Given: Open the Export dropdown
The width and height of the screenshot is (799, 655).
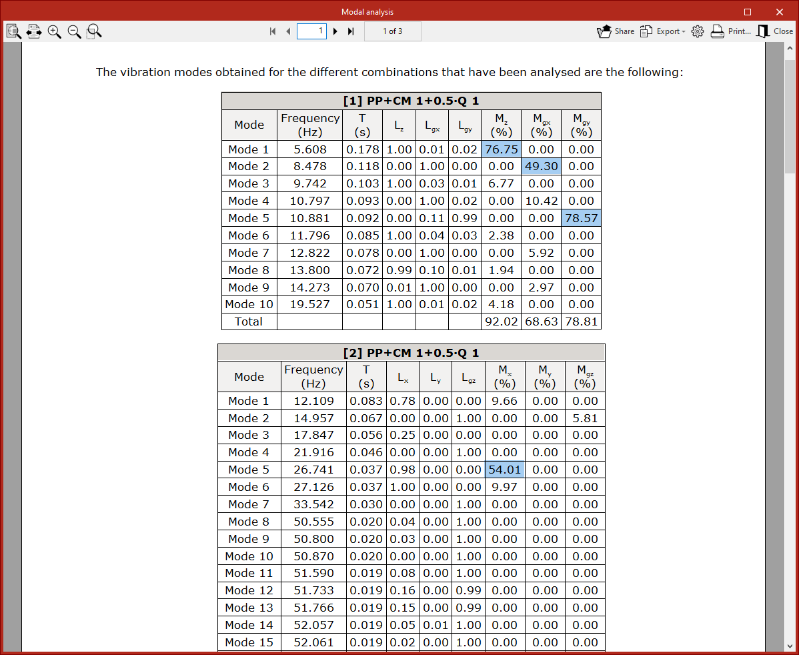Looking at the screenshot, I should pos(662,31).
